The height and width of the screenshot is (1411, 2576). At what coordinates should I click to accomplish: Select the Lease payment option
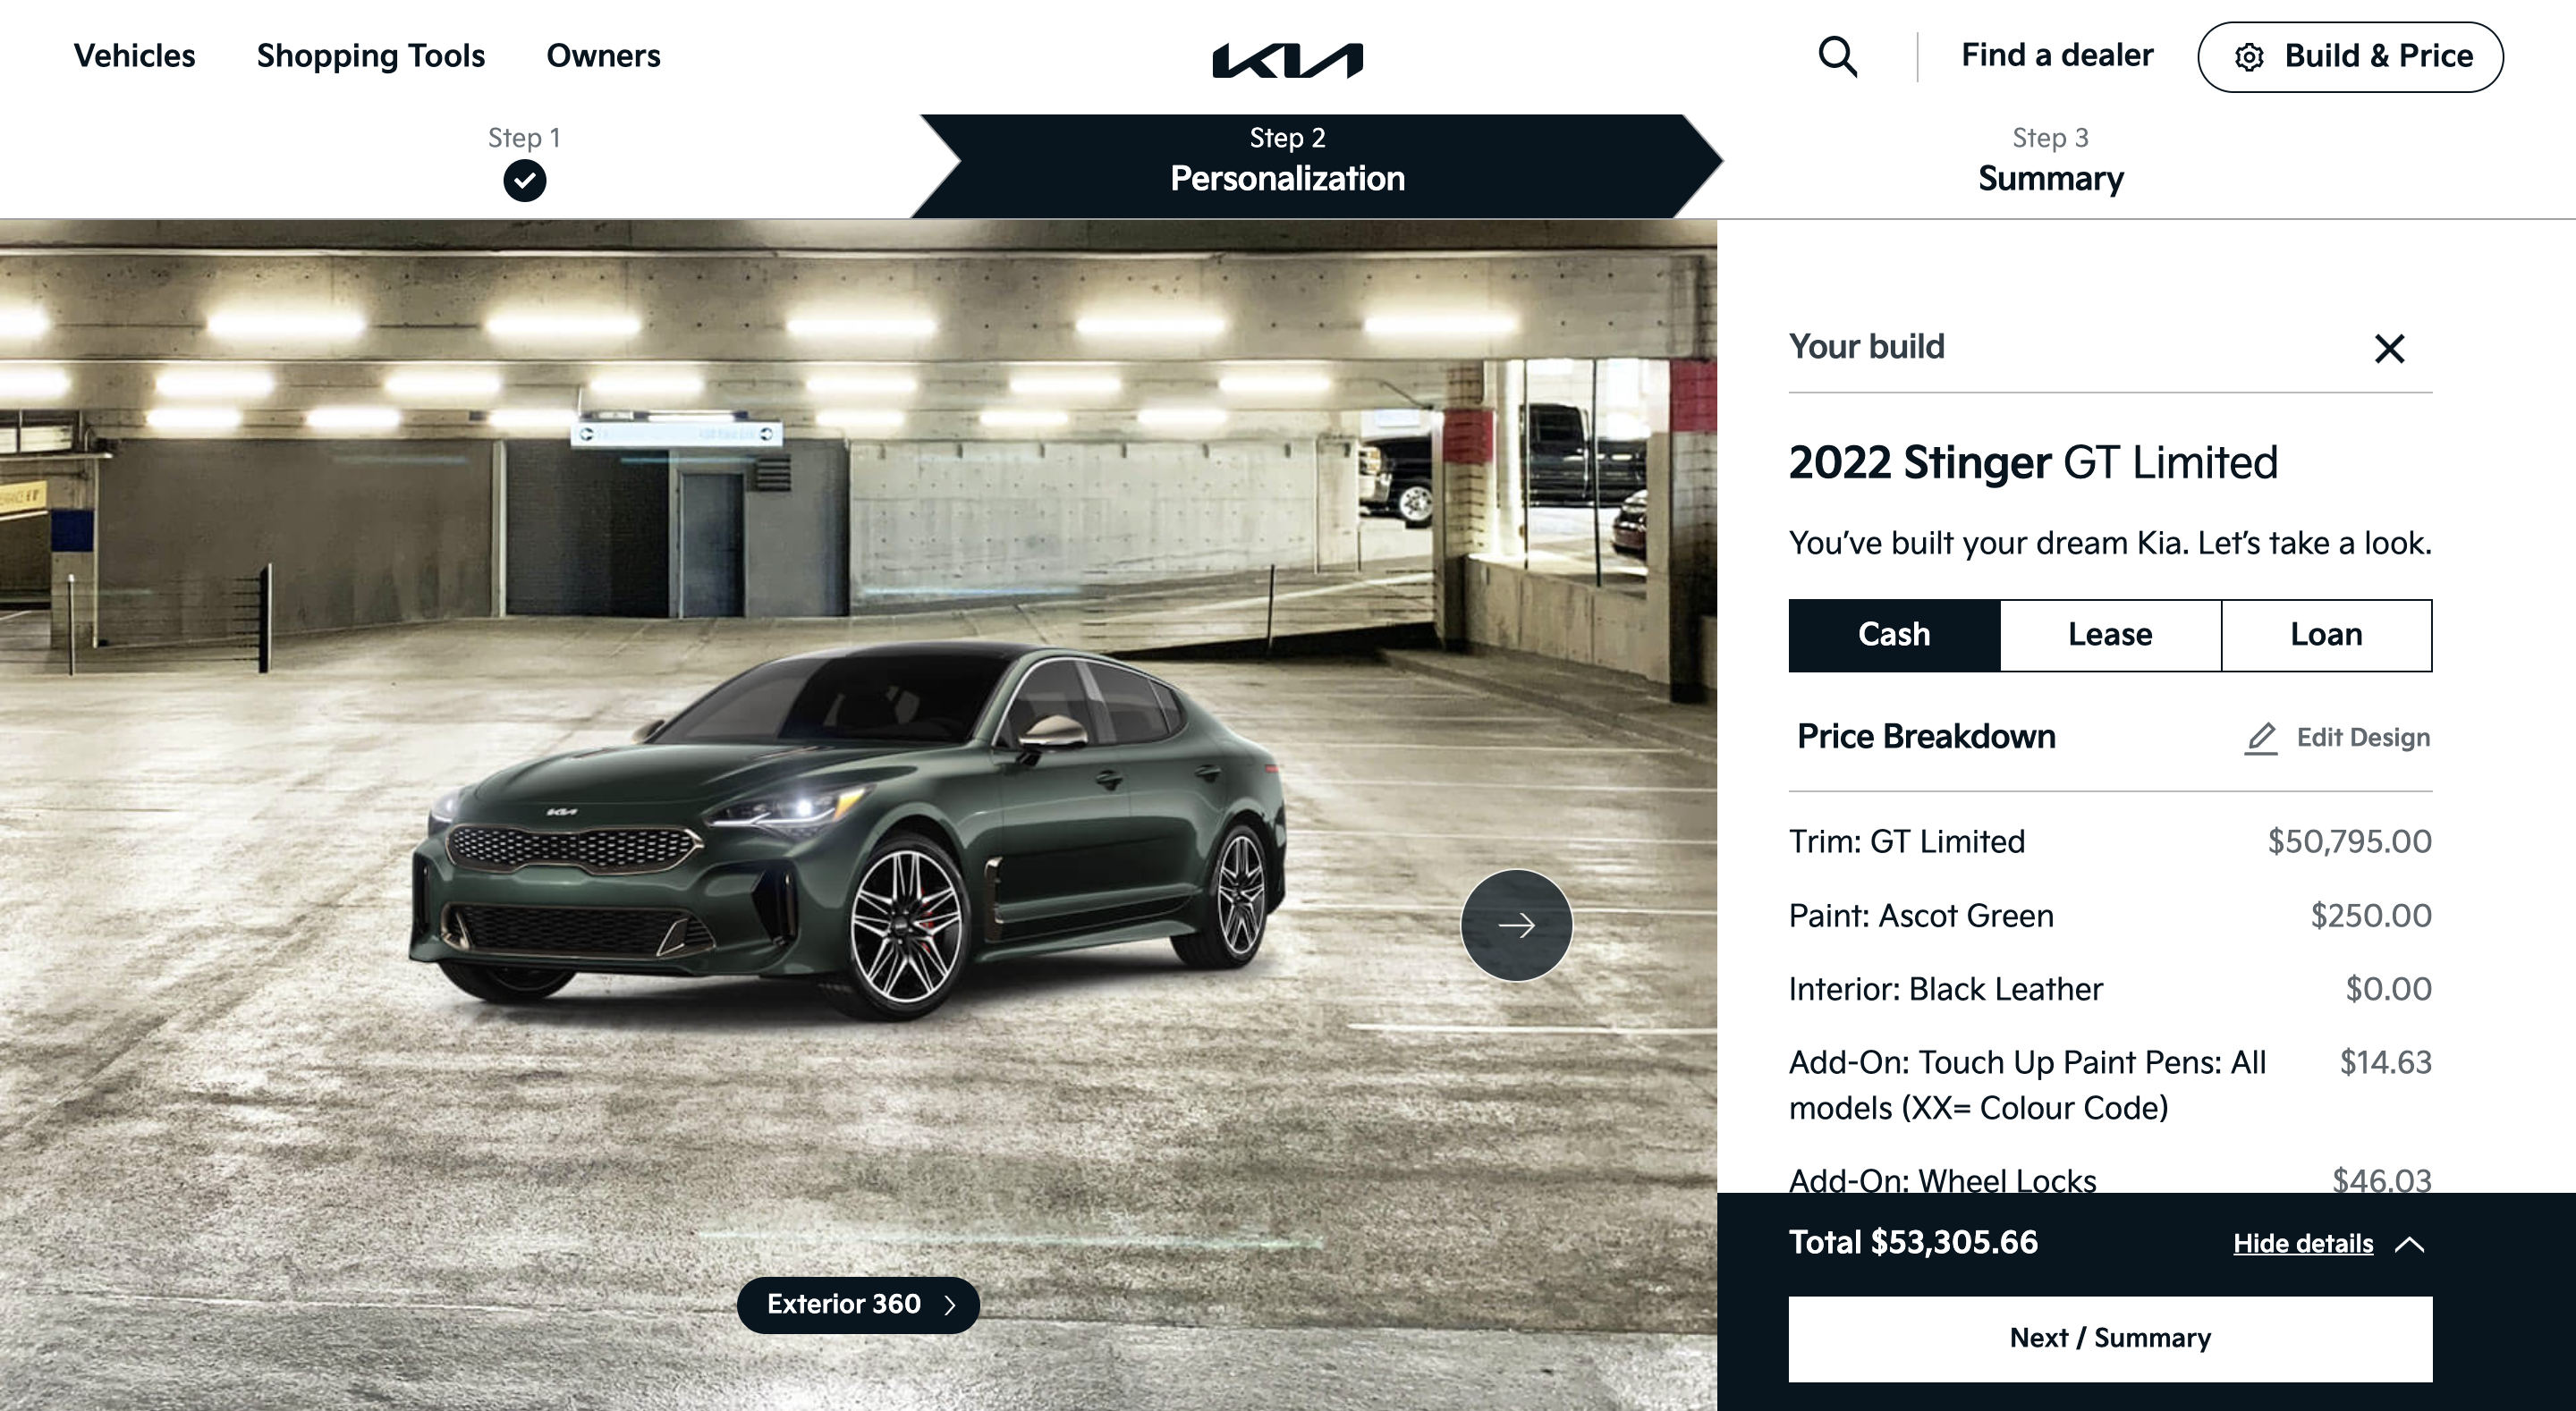[x=2110, y=635]
